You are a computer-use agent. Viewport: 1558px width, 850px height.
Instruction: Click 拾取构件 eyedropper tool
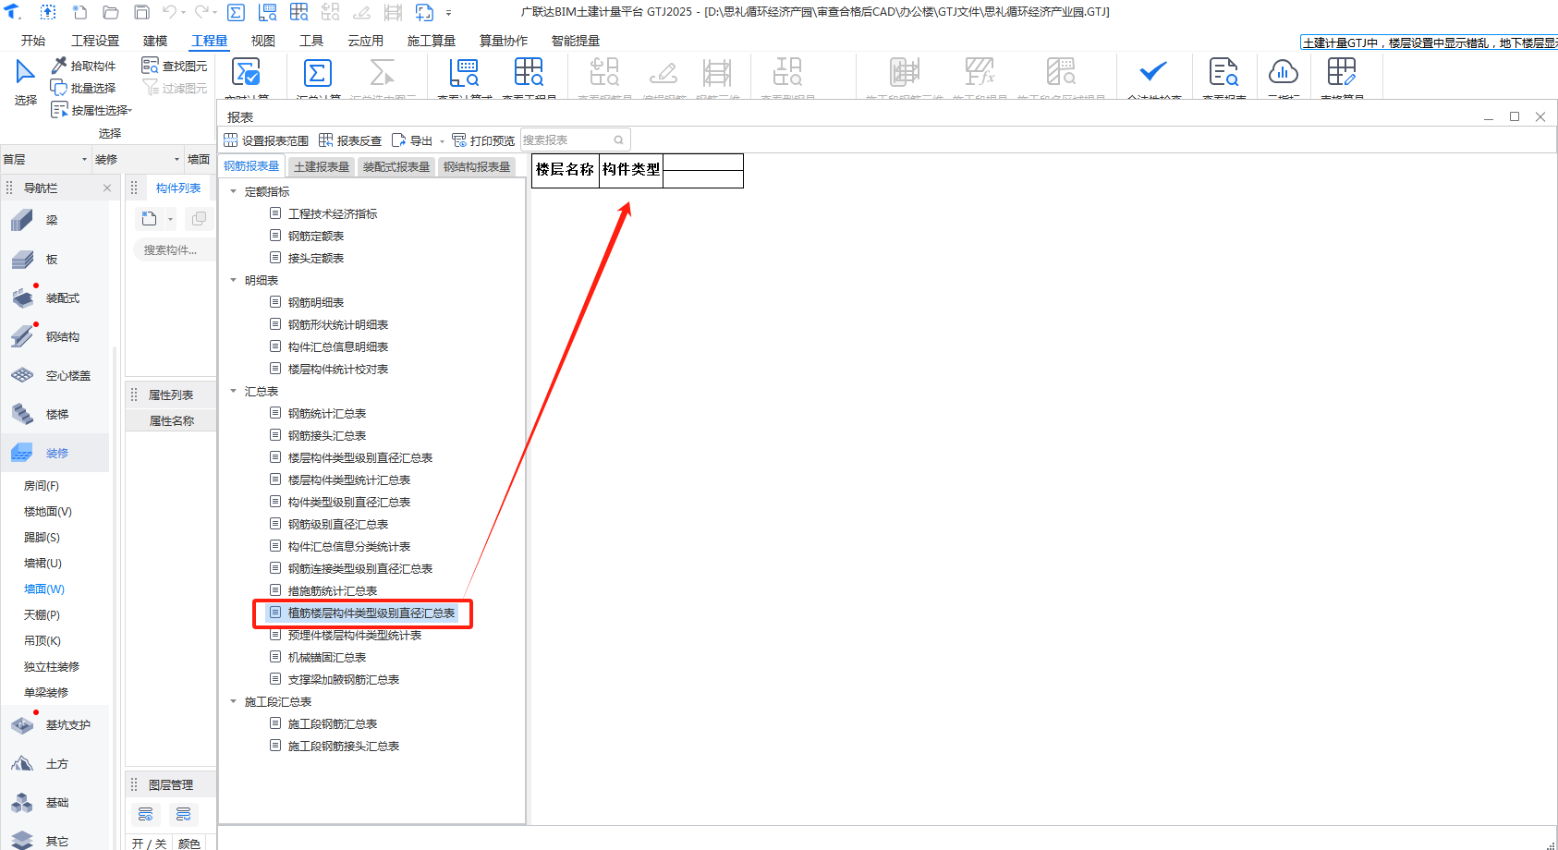(x=83, y=66)
